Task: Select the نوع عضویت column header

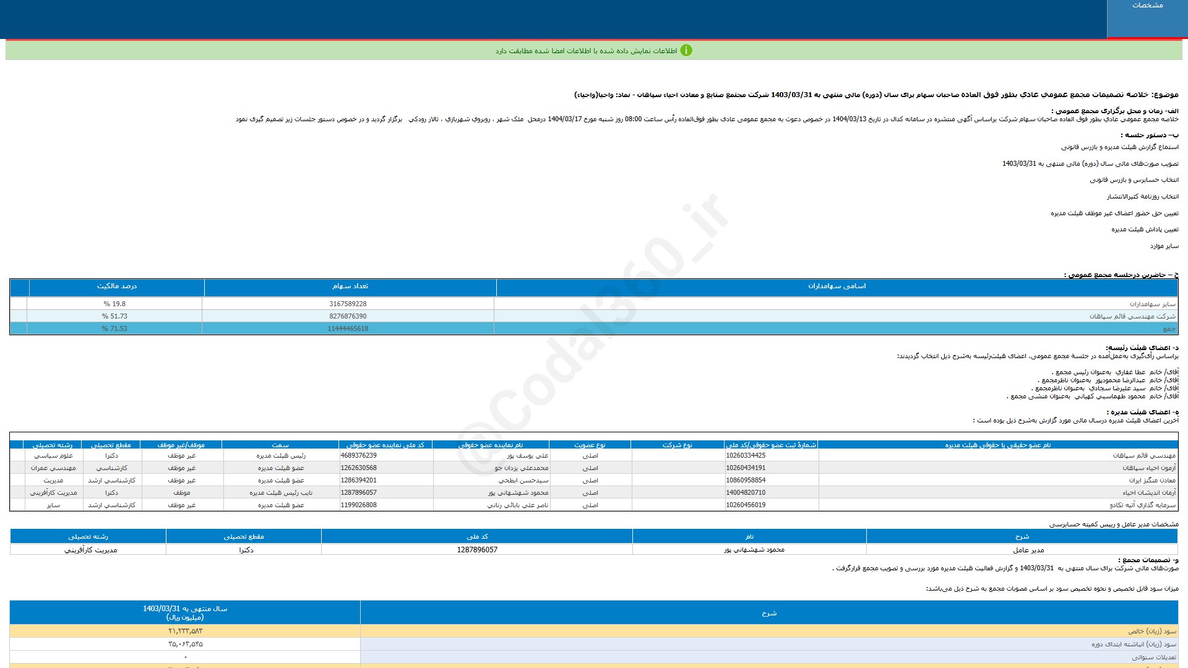Action: [590, 445]
